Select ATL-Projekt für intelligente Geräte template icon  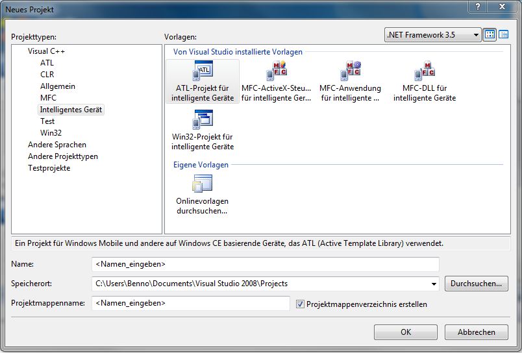tap(203, 71)
